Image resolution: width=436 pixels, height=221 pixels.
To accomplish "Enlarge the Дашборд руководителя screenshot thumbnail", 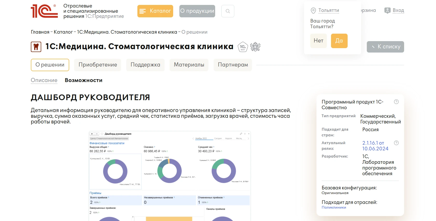I will point(170,176).
